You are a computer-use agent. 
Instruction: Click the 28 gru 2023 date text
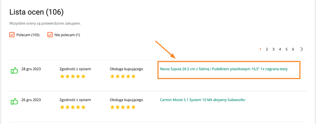coord(31,69)
